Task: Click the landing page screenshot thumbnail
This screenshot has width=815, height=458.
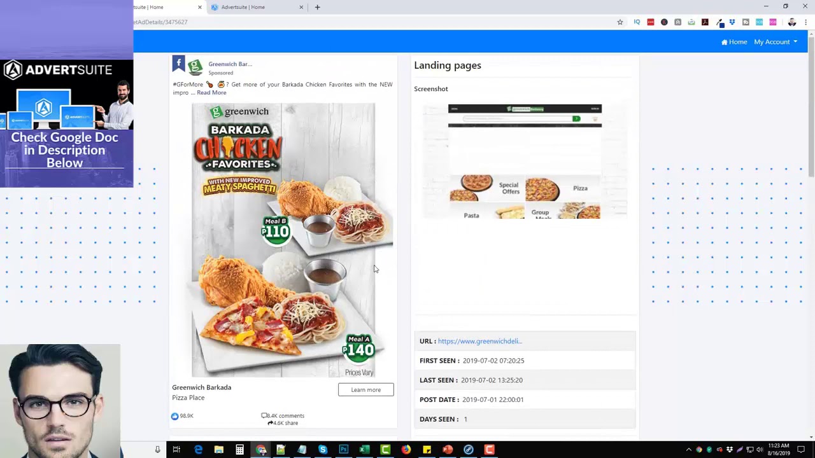Action: coord(525,162)
